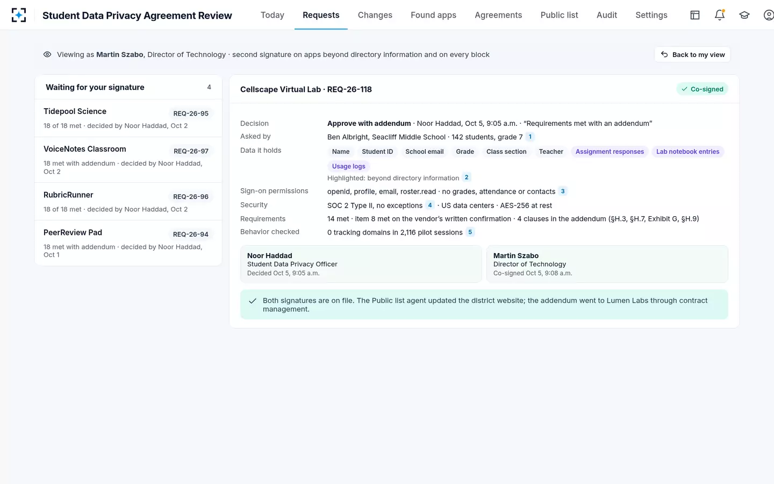Click the Assignment responses data tag

click(x=610, y=152)
